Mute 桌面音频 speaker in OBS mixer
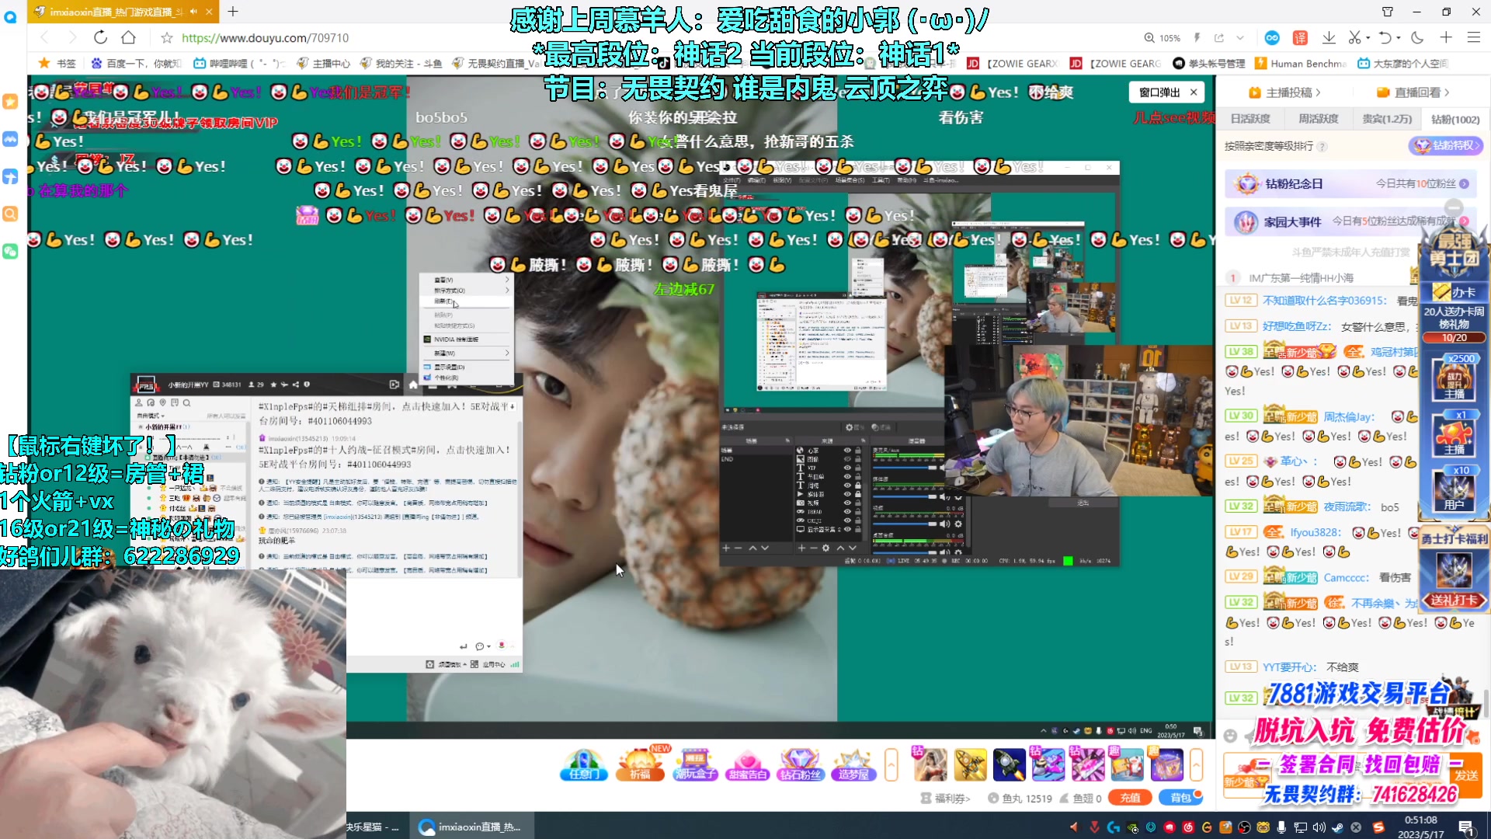 (x=944, y=552)
